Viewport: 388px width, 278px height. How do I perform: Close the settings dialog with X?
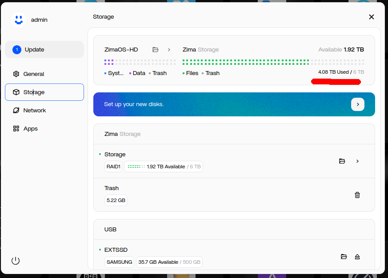(371, 17)
